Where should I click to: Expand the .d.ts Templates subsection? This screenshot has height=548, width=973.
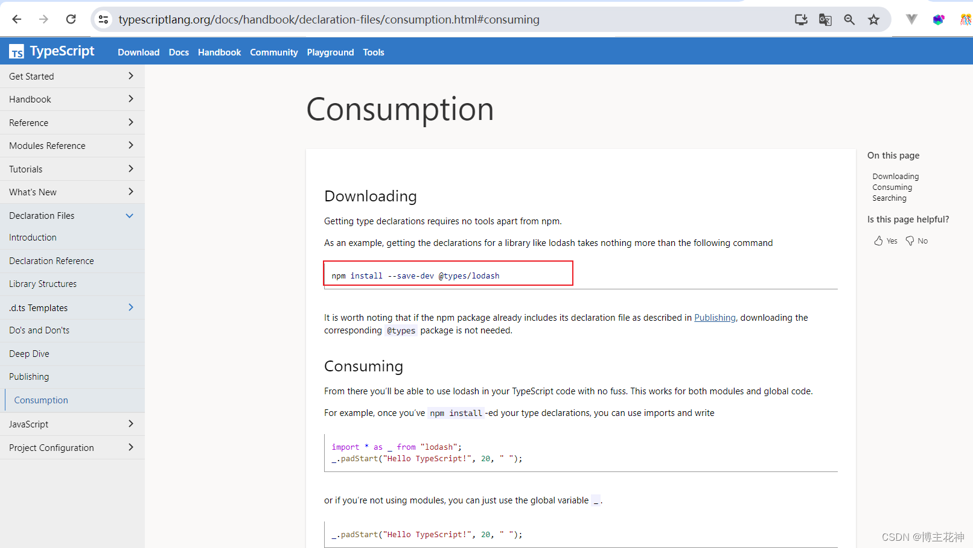point(72,307)
